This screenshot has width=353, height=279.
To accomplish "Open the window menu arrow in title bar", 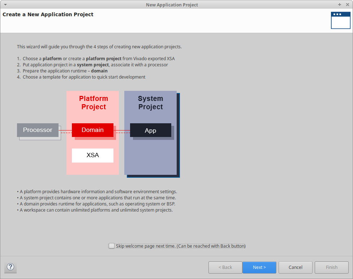I will [5, 5].
